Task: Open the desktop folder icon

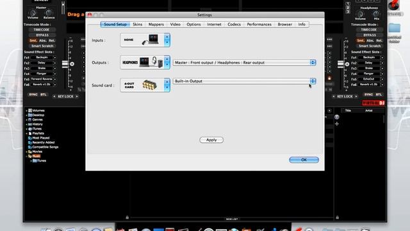Action: point(395,28)
